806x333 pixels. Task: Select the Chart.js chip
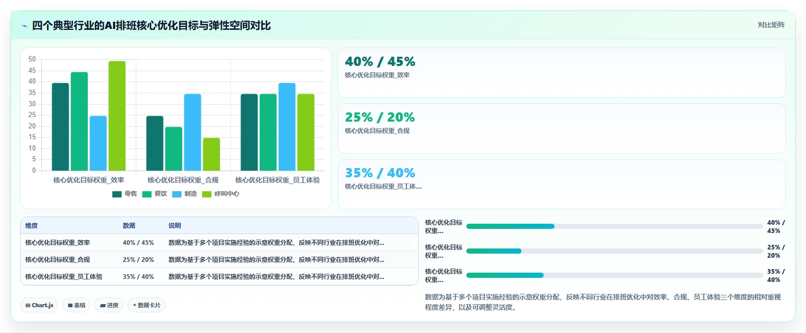pos(39,305)
